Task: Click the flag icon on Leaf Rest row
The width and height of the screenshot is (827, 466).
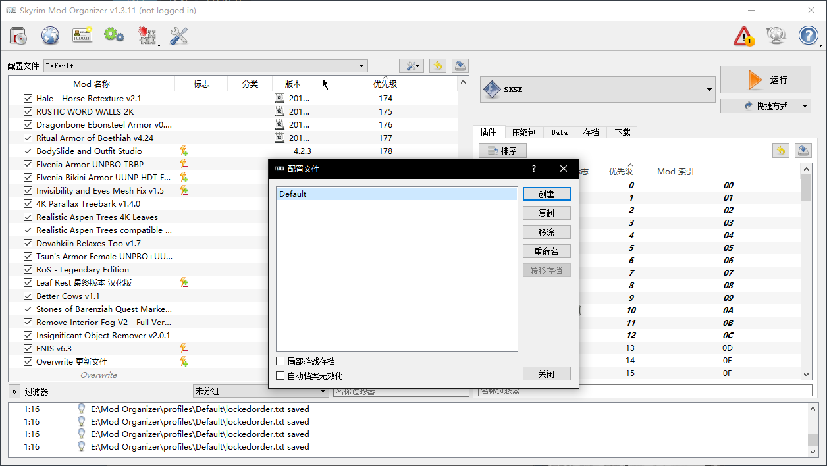Action: (184, 282)
